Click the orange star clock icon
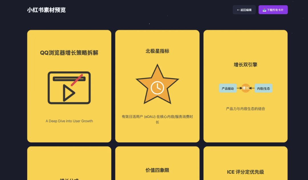 point(157,84)
